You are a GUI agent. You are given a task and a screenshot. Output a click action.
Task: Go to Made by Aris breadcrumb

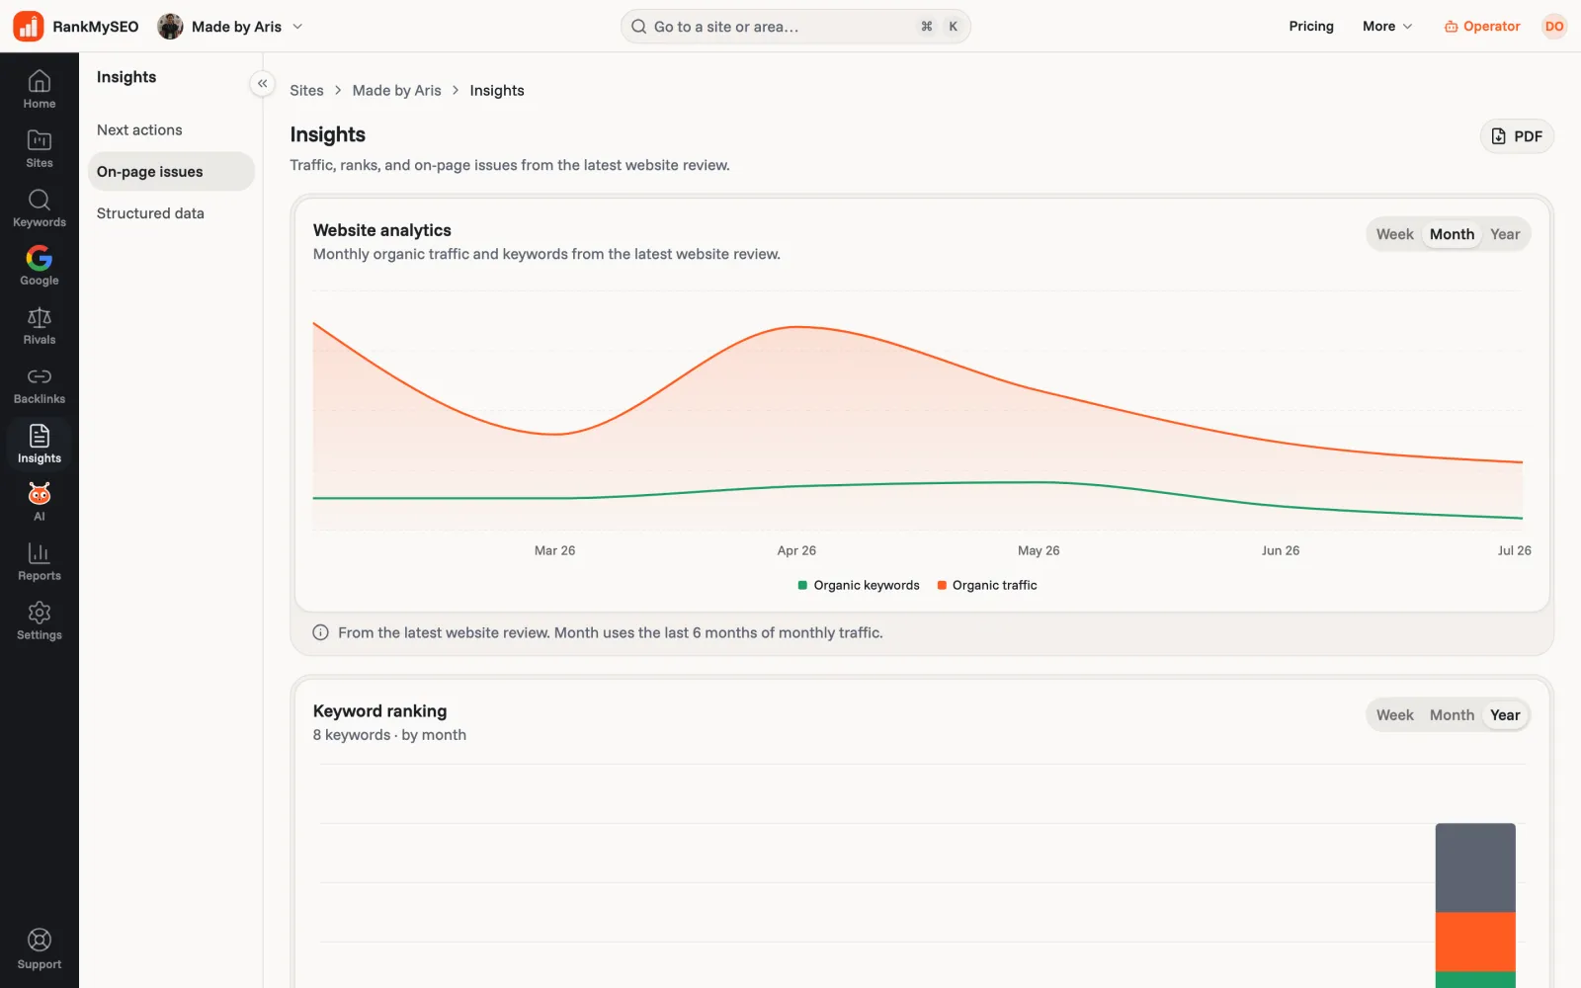(x=396, y=91)
